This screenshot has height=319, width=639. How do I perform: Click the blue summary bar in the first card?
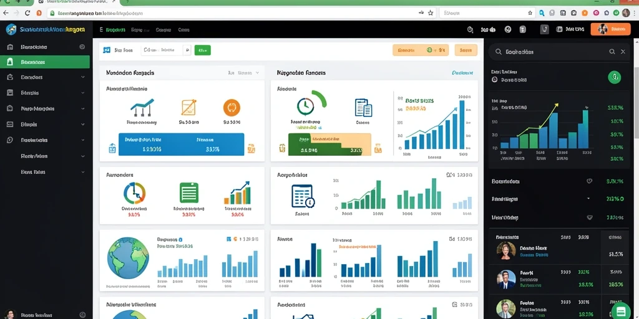click(x=182, y=144)
